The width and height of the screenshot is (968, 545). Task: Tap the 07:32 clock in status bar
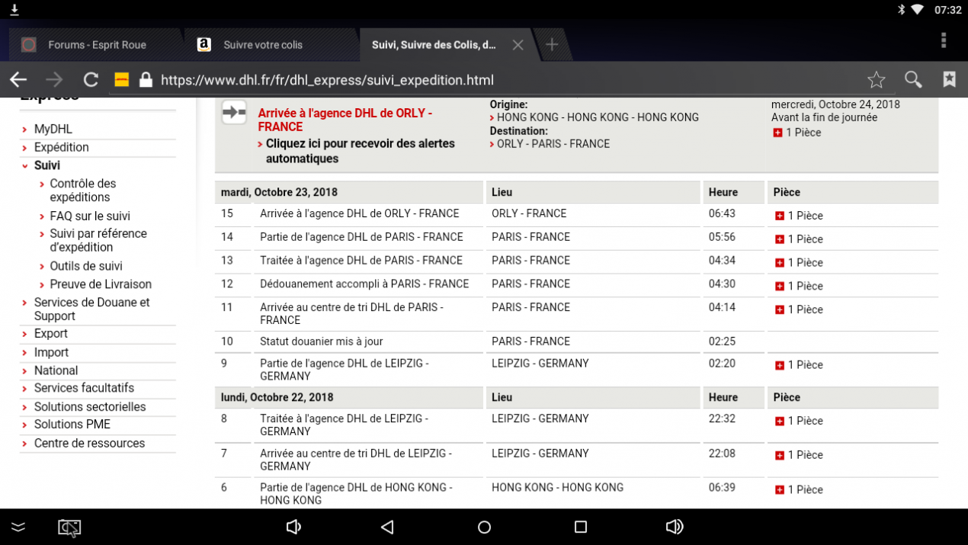[948, 10]
